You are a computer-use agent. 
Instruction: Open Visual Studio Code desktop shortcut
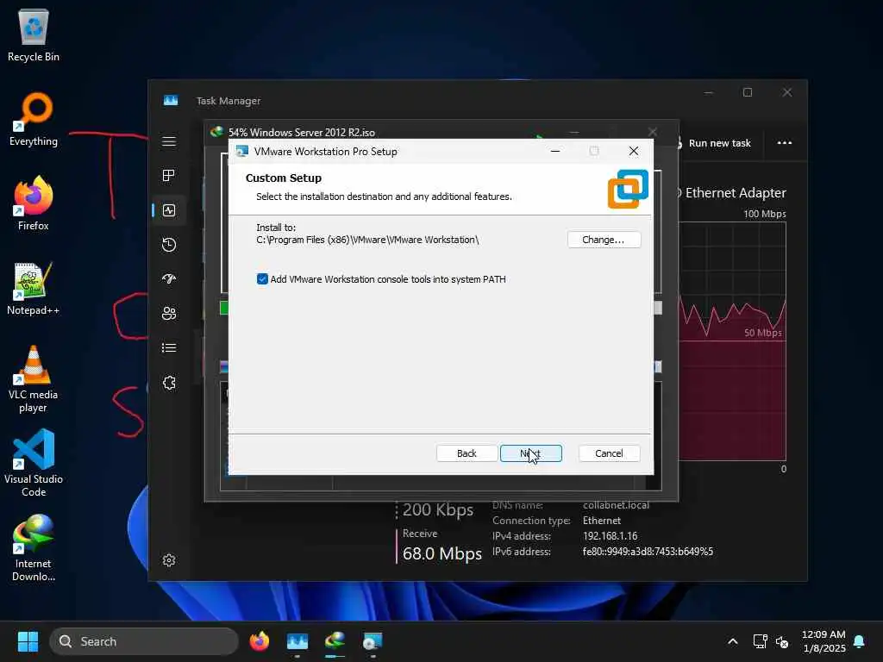34,464
